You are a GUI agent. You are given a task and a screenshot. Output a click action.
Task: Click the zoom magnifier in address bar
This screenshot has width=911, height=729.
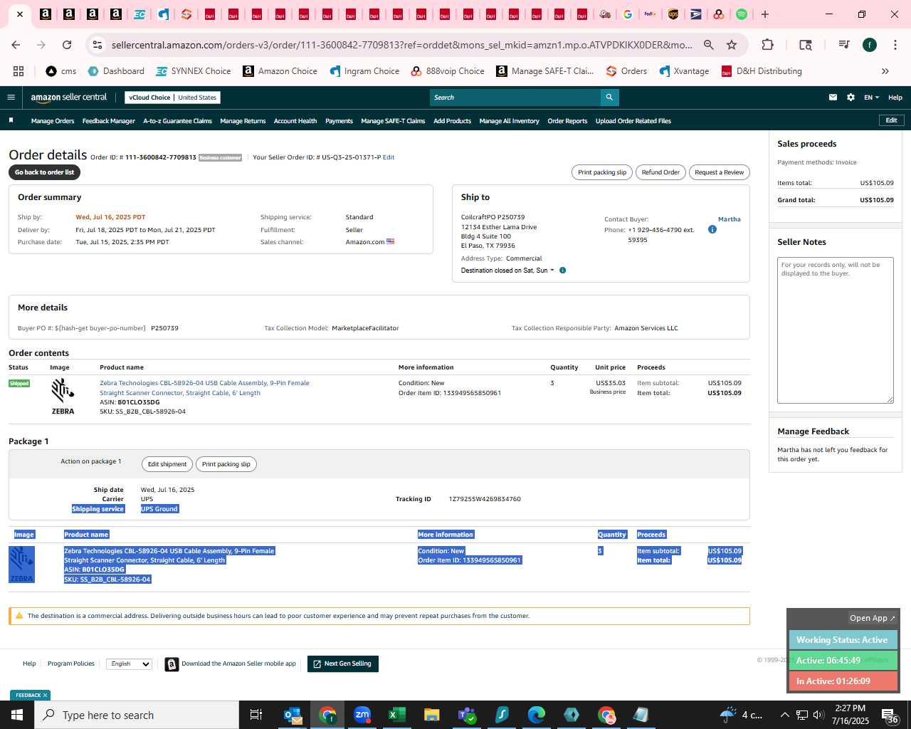[709, 45]
